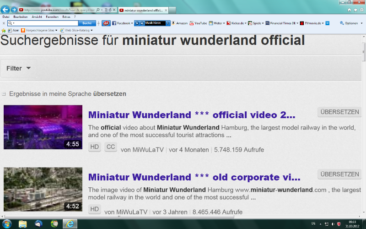Open the YouTube toolbar shortcut
Screen dimensions: 366x229
click(199, 23)
